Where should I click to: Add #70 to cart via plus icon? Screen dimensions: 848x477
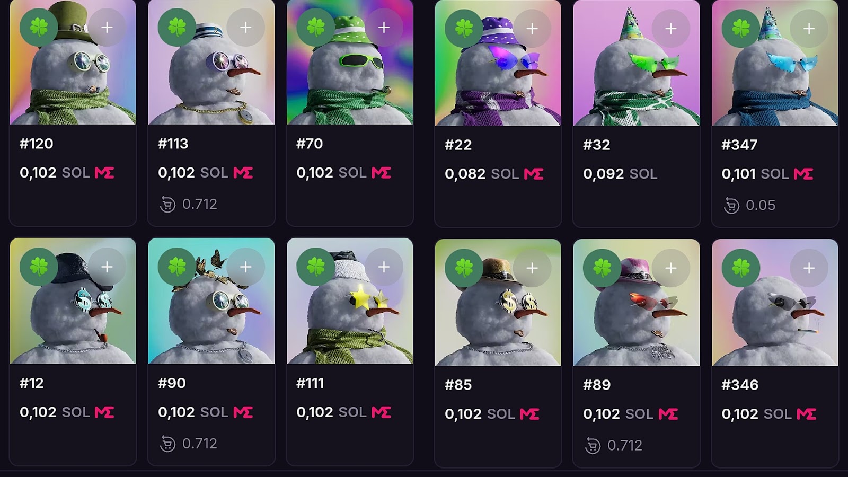click(384, 27)
